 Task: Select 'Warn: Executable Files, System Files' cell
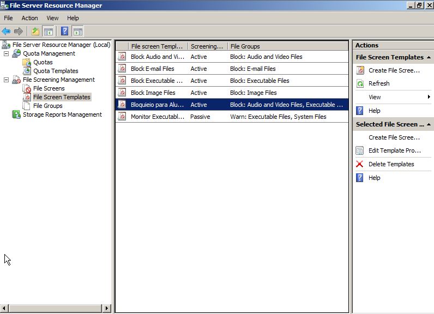click(278, 117)
